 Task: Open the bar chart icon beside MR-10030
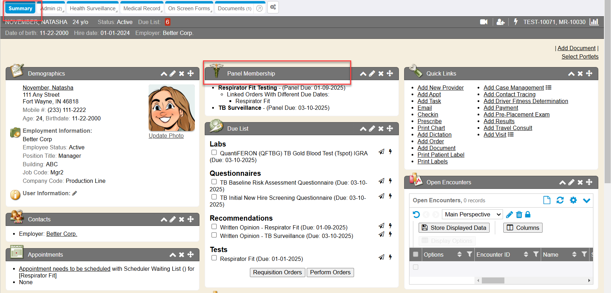point(594,22)
